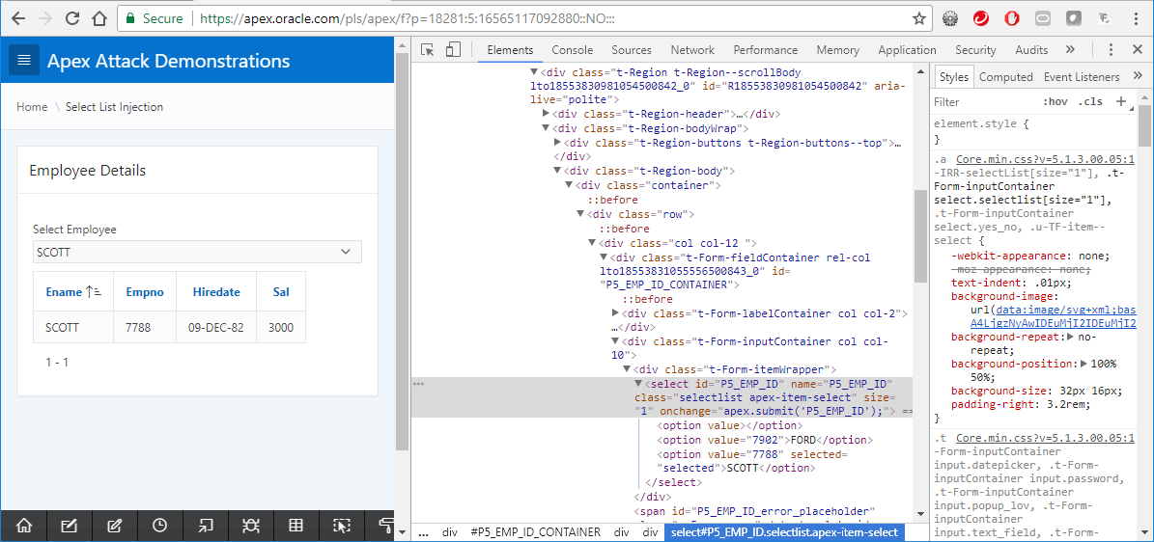Toggle the .cls class editor button
Image resolution: width=1154 pixels, height=542 pixels.
1090,101
